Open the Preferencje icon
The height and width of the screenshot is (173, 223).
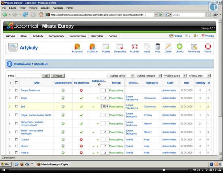194,48
